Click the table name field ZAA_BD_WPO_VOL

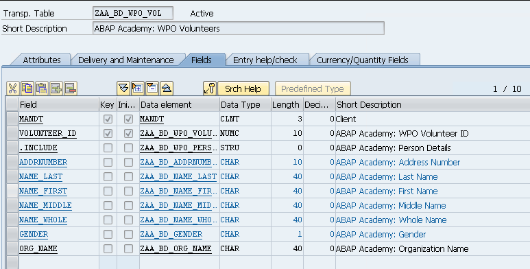click(x=133, y=13)
